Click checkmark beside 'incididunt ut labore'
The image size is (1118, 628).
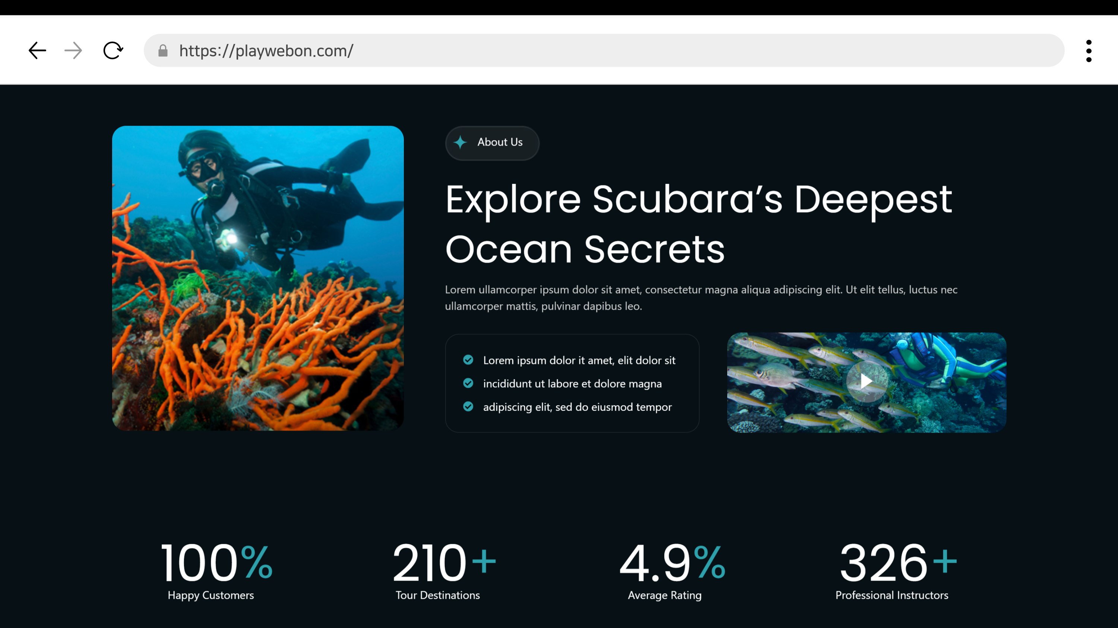(468, 383)
